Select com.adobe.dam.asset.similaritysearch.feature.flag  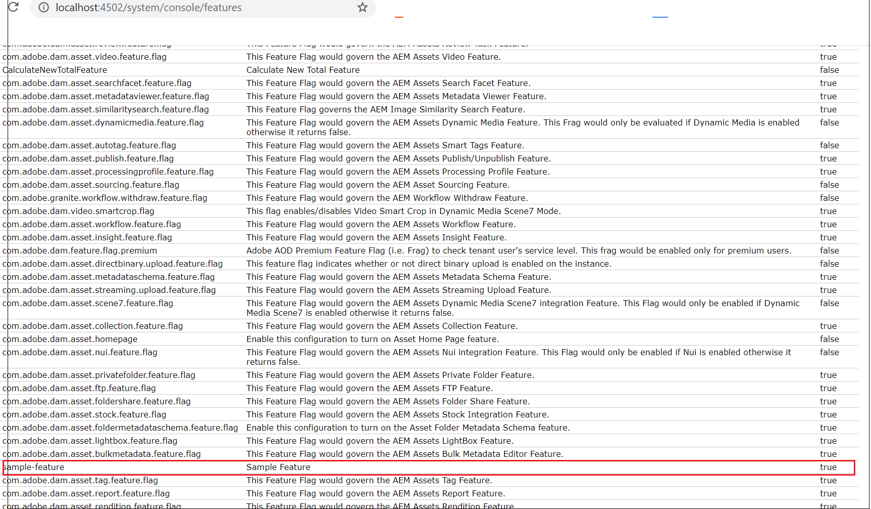pyautogui.click(x=105, y=109)
